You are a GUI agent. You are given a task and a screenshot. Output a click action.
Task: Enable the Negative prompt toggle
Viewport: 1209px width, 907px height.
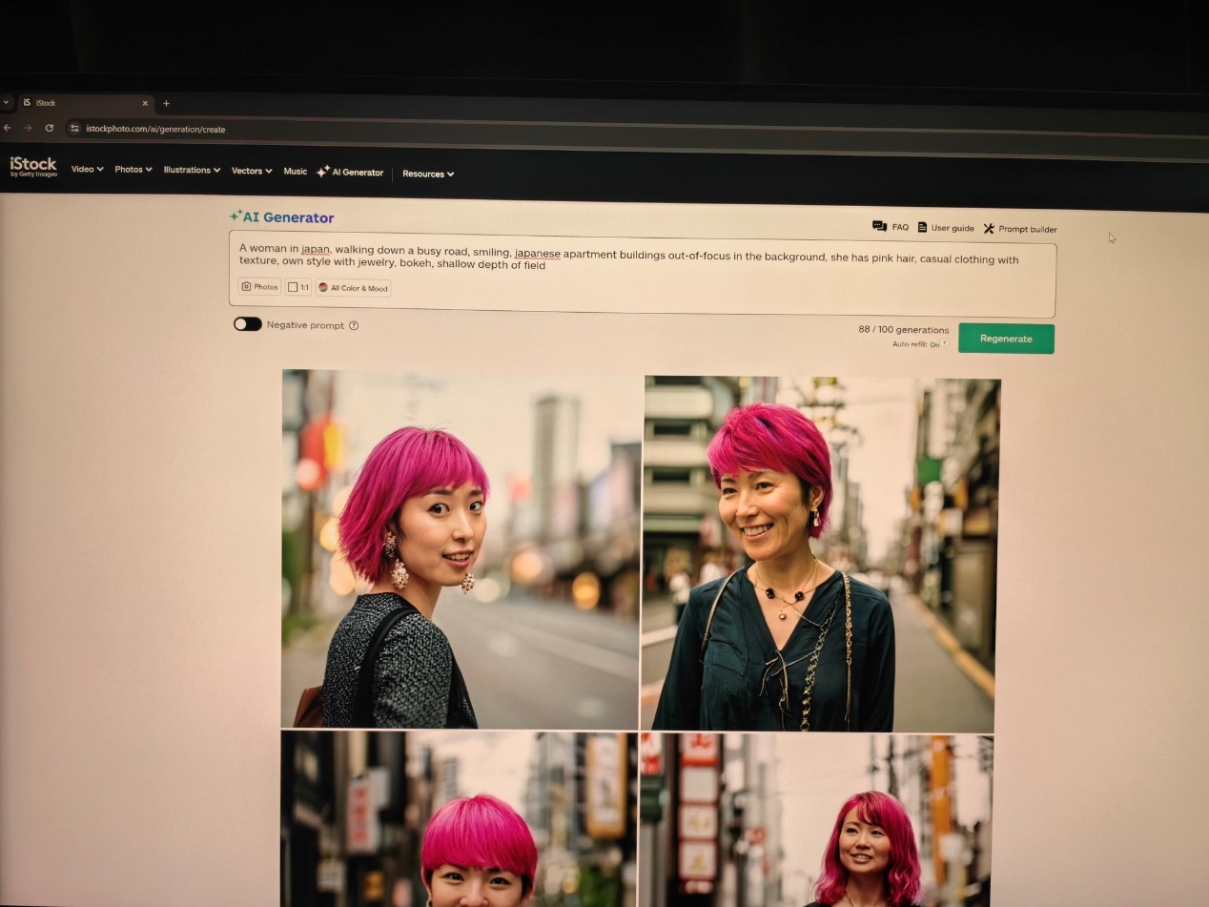(x=247, y=324)
